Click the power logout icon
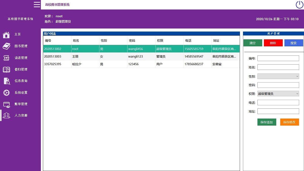Image resolution: width=304 pixels, height=171 pixels. coord(299,5)
